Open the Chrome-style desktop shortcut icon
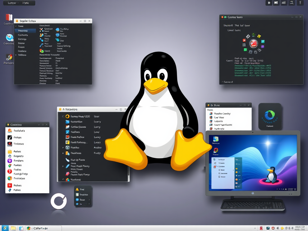308x231 pixels. 9,57
